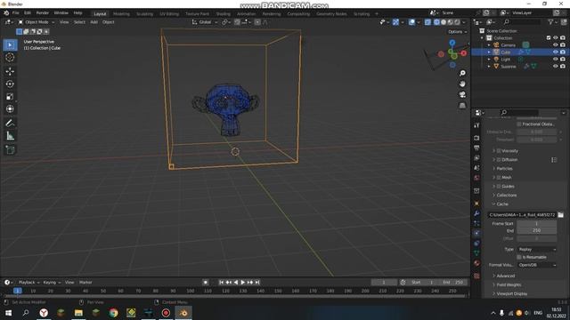Select the Measure tool
The image size is (570, 320).
[10, 136]
